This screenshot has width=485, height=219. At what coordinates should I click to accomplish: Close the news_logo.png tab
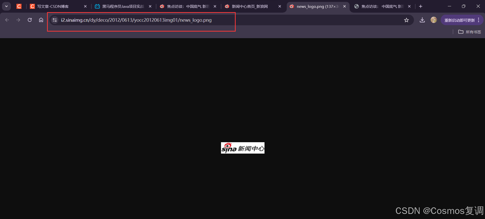click(344, 6)
